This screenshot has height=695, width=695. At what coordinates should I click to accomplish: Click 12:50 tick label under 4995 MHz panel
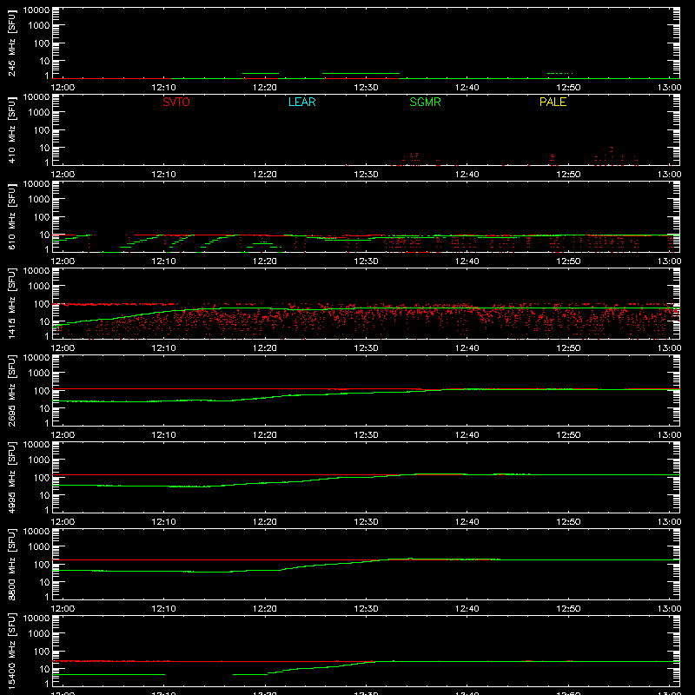tap(568, 522)
